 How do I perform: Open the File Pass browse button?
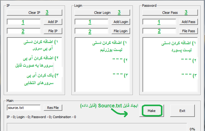(188, 31)
